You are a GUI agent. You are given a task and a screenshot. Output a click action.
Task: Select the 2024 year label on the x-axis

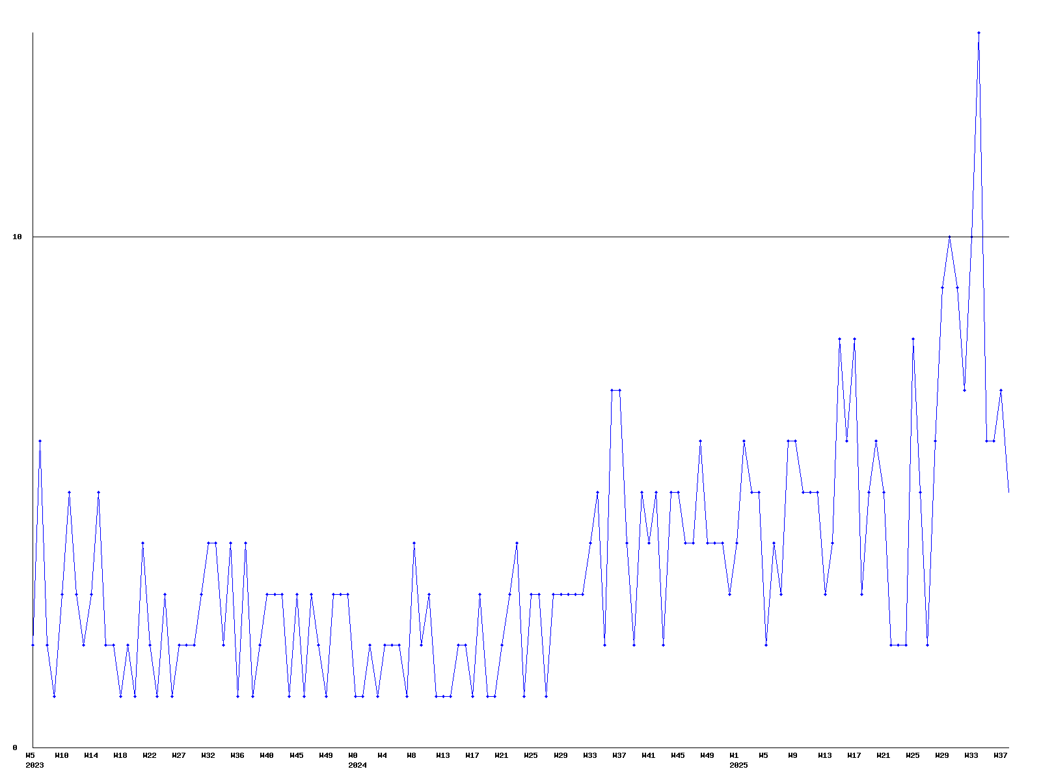pos(357,765)
